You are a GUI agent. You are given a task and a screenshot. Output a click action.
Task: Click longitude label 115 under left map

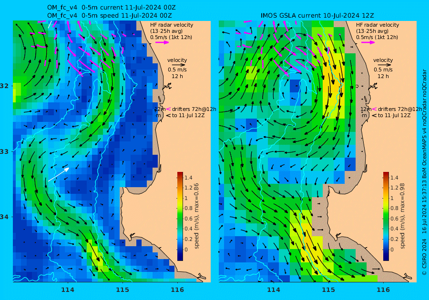(x=123, y=290)
